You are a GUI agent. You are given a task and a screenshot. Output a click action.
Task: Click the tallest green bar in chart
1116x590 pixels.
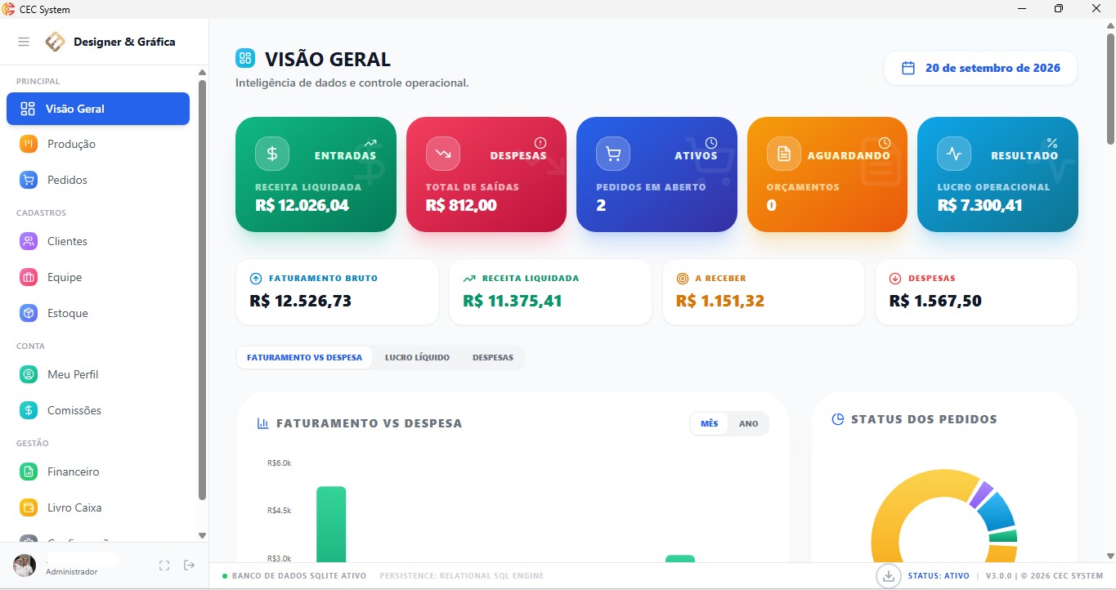(331, 524)
